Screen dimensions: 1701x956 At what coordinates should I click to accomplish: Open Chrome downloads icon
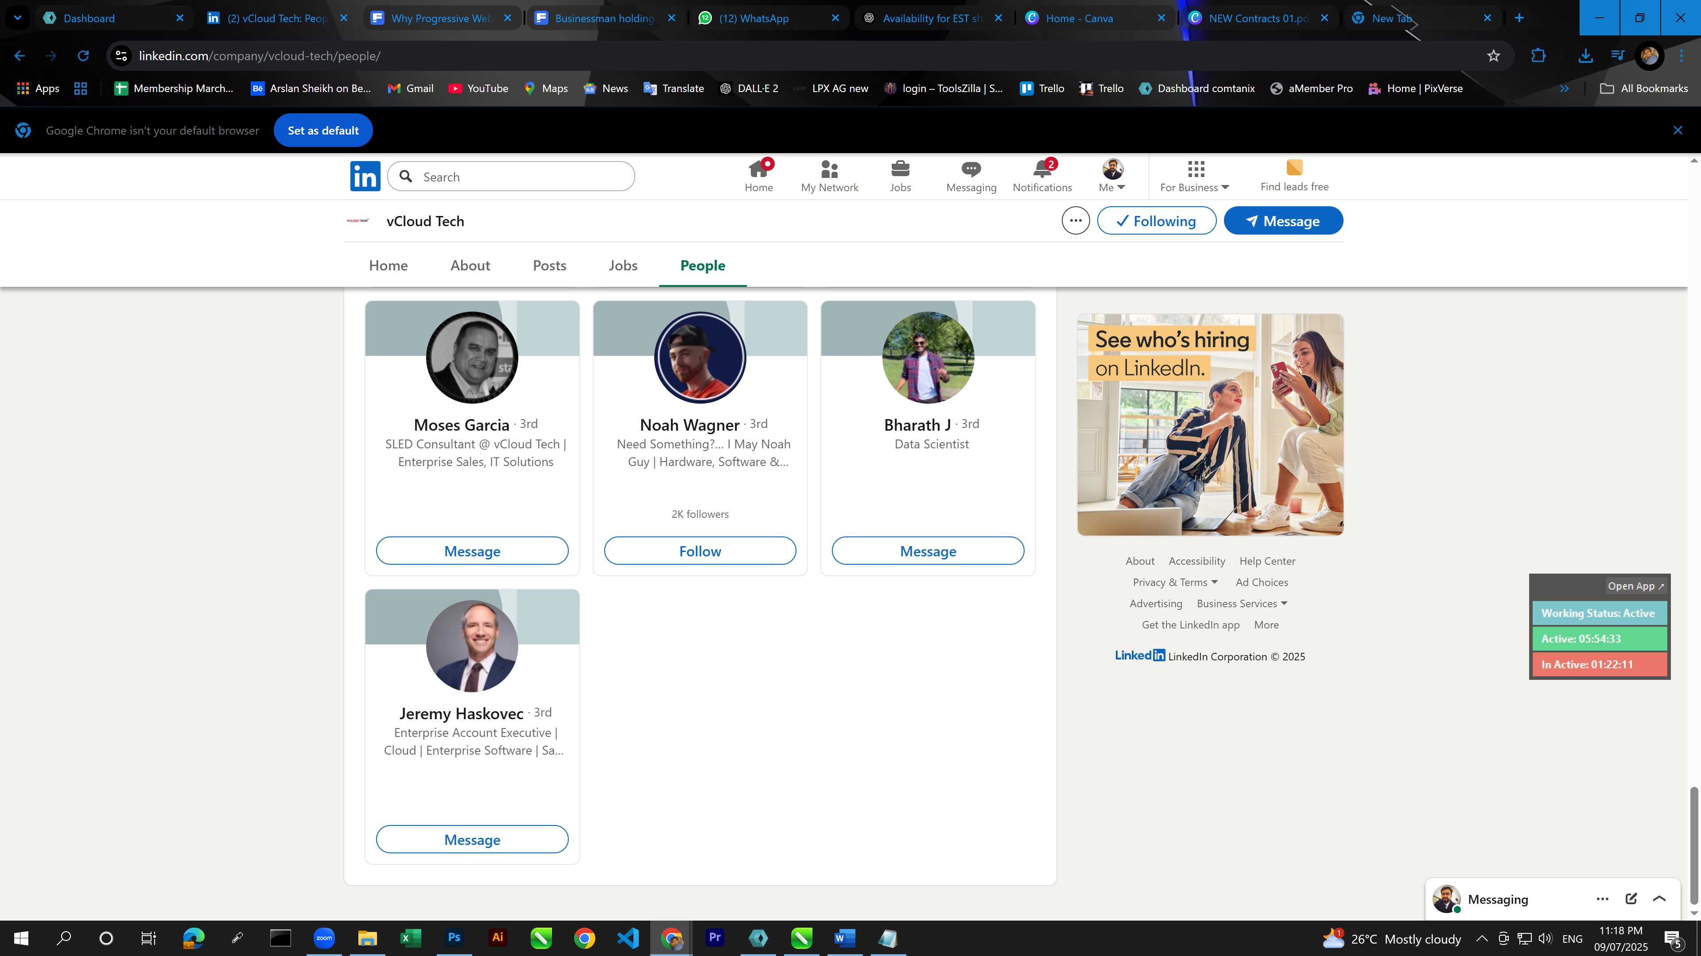pos(1585,55)
